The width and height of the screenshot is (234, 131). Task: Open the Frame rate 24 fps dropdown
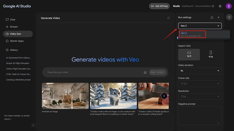200,84
